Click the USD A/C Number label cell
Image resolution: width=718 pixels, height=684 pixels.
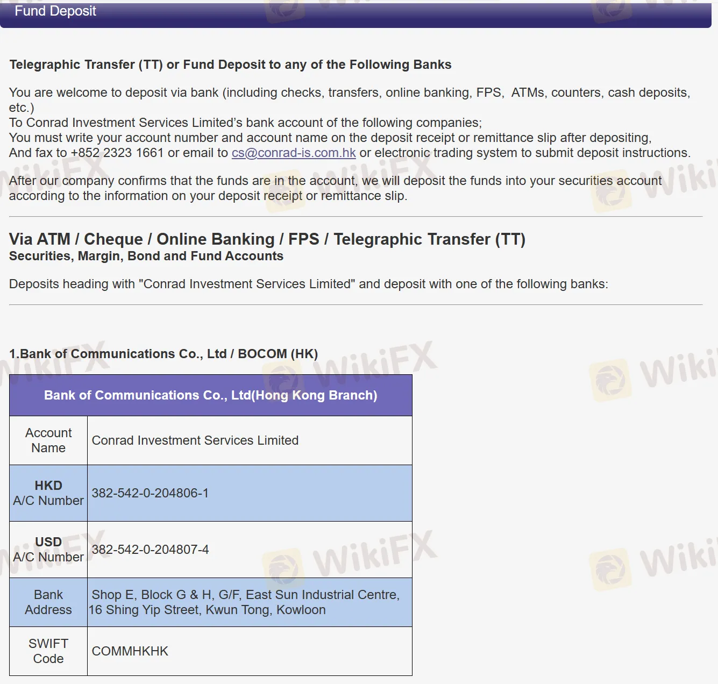[48, 550]
